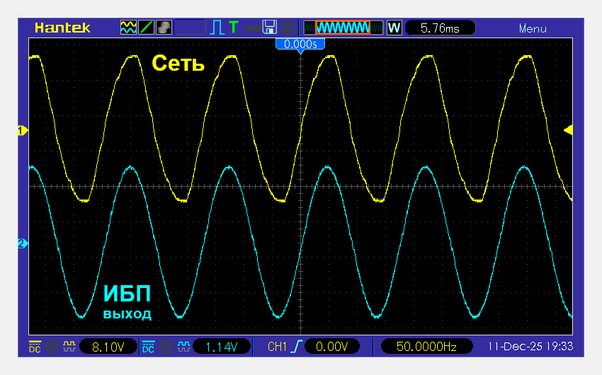
Task: Click the cyan ИБП label
Action: (x=127, y=294)
